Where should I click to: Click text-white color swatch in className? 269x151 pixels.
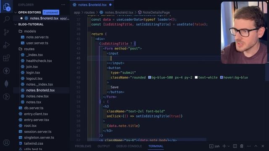(x=196, y=77)
